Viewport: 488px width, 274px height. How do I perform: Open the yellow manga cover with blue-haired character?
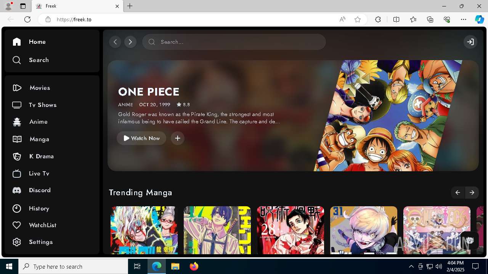tap(217, 230)
